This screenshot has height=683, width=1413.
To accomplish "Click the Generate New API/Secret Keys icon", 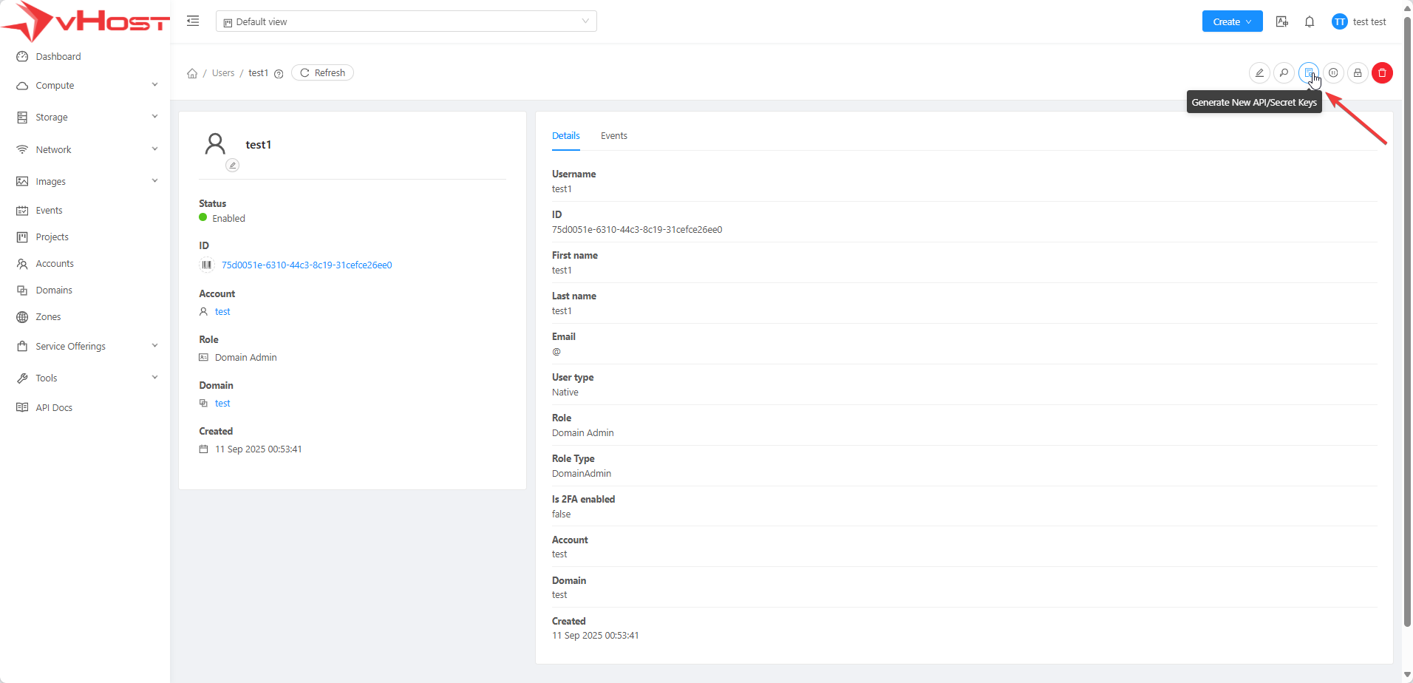I will pos(1308,73).
